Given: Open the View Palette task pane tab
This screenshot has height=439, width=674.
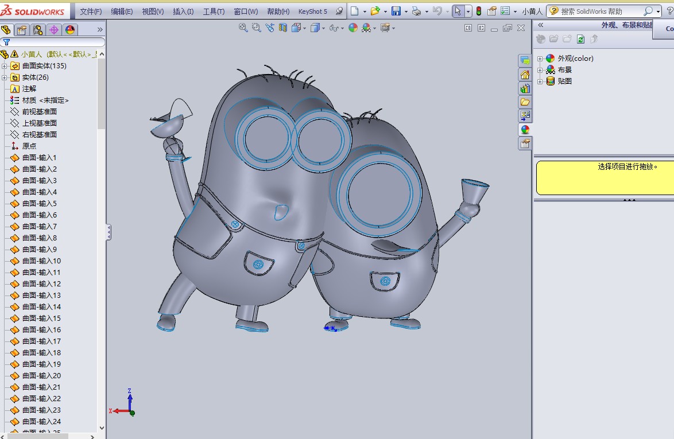Looking at the screenshot, I should coord(525,115).
